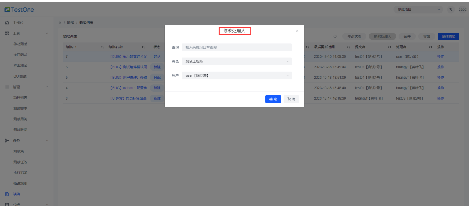Viewport: 469px width, 206px height.
Task: Click the refresh icon beside 修改状态
Action: 335,37
